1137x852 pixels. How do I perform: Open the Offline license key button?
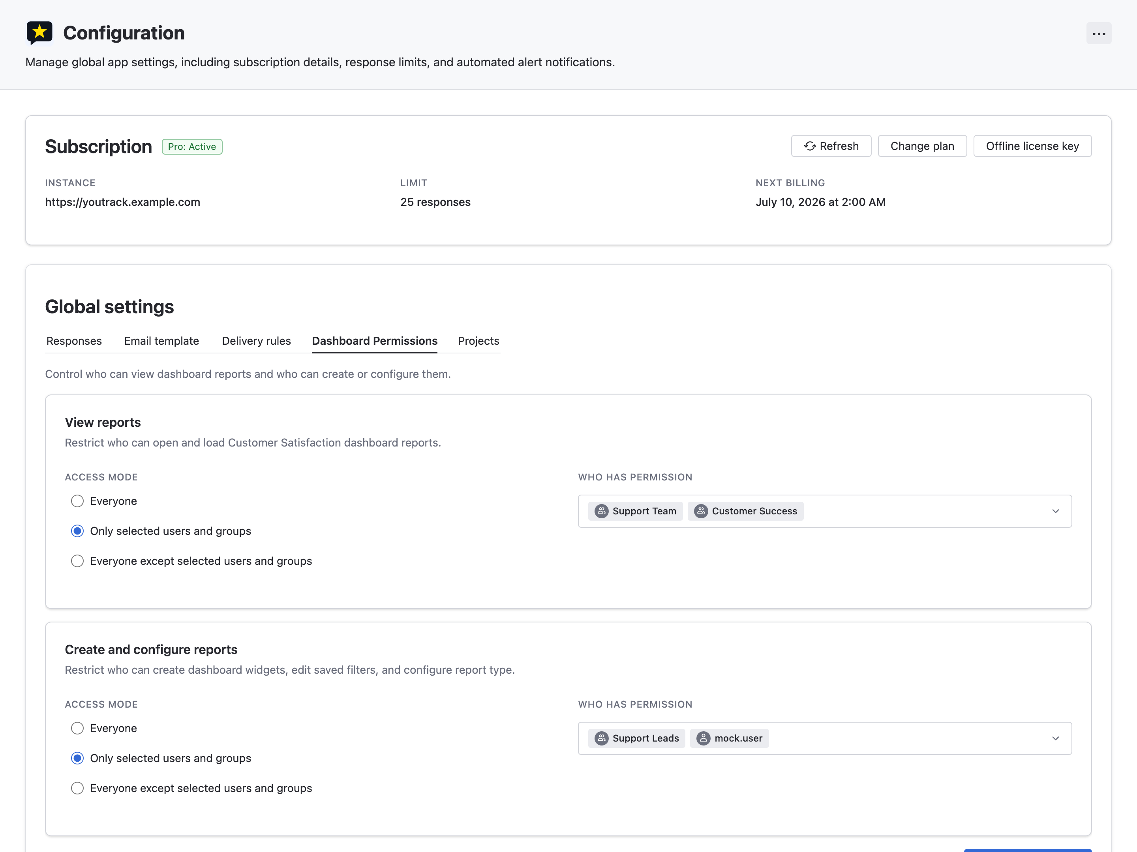click(x=1032, y=146)
